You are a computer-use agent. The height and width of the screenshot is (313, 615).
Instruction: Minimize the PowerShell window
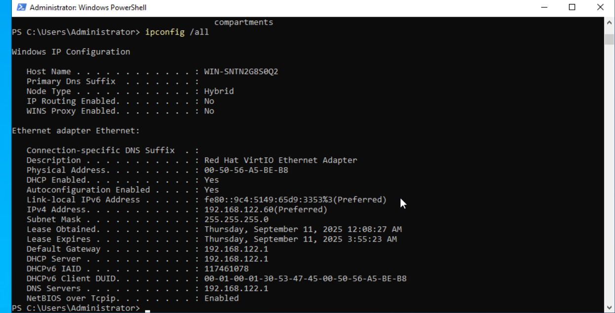coord(544,7)
